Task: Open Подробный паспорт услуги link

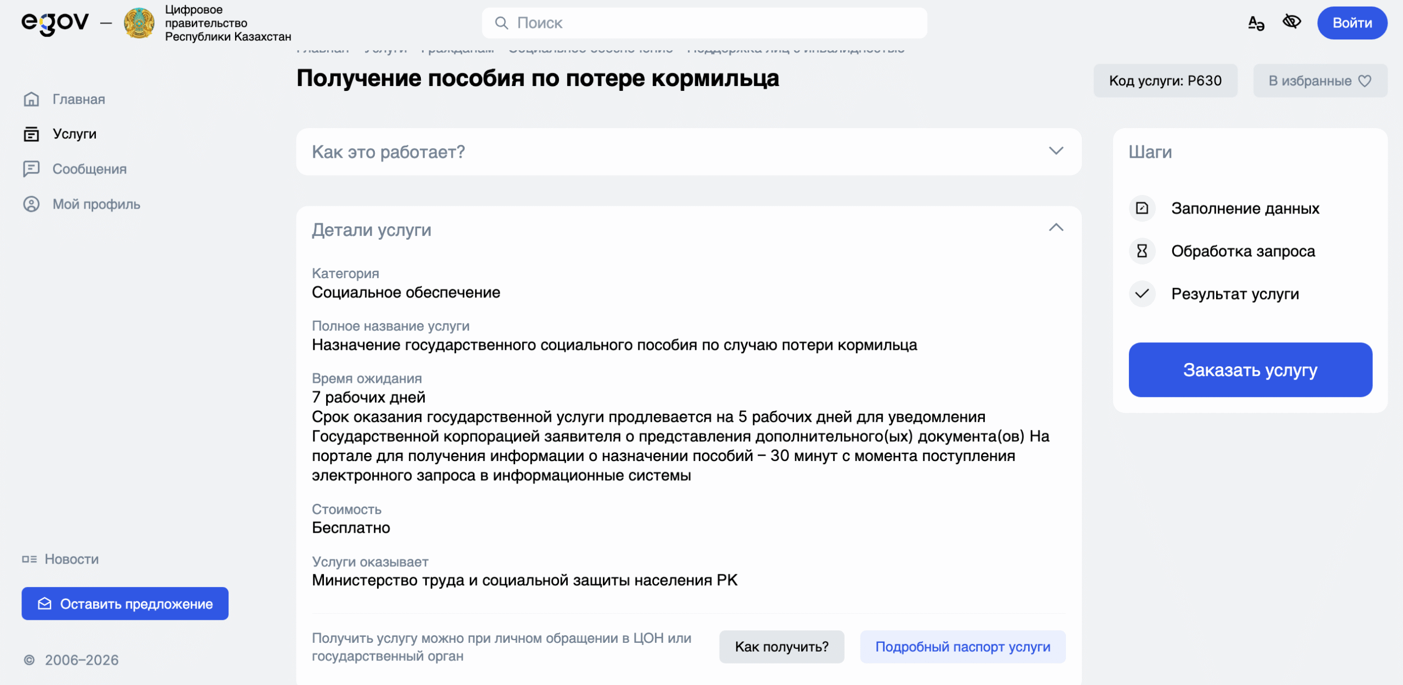Action: pos(962,647)
